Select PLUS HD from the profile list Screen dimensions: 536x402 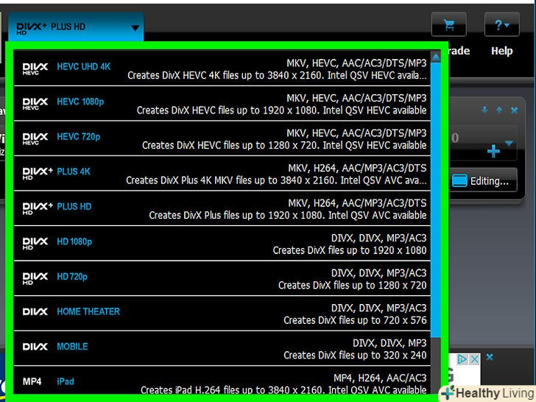pyautogui.click(x=221, y=208)
